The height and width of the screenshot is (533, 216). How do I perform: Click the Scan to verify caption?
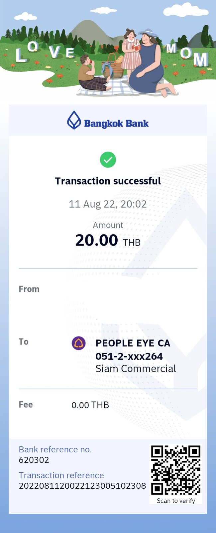(x=176, y=501)
